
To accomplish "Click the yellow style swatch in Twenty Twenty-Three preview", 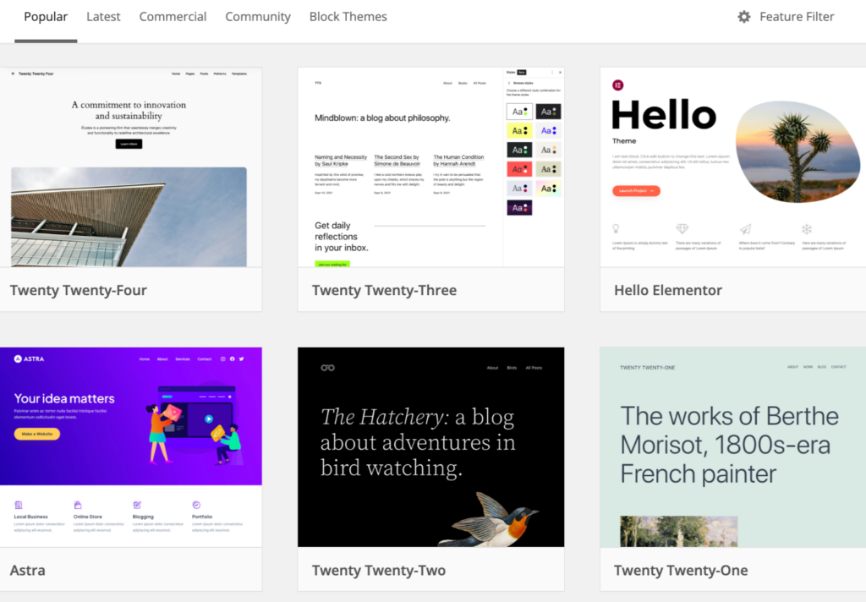I will [x=519, y=130].
